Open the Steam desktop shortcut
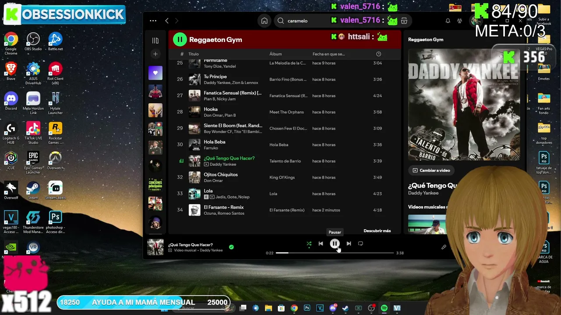The height and width of the screenshot is (315, 561). [x=33, y=191]
